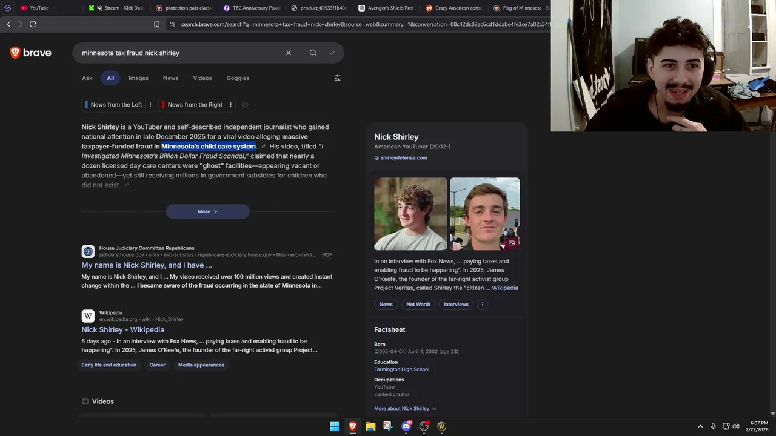Open more options dots next to Interviews
776x436 pixels.
(483, 305)
